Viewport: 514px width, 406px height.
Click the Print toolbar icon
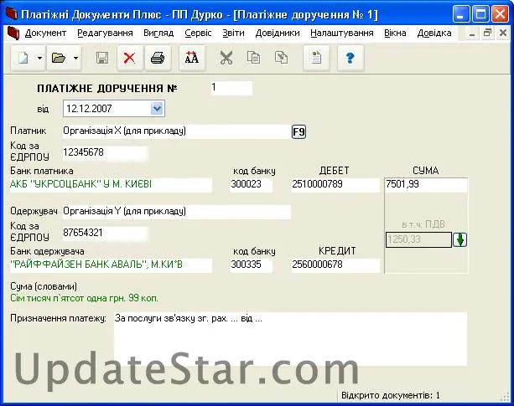point(158,59)
